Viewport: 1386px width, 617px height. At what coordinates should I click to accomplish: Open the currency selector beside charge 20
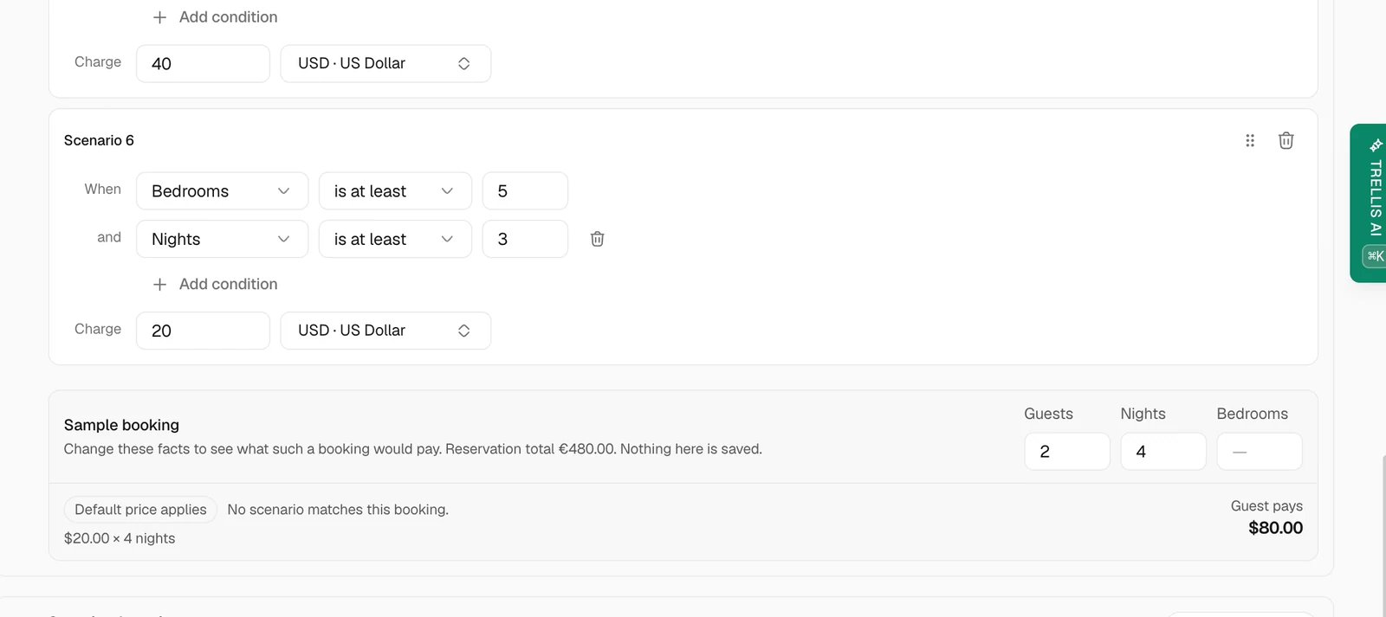(385, 331)
